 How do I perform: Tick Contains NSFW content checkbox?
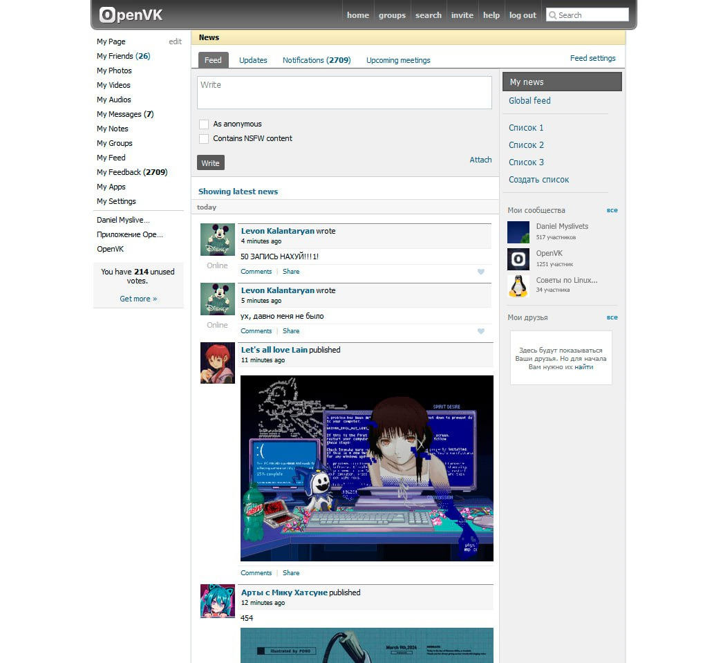[x=204, y=139]
